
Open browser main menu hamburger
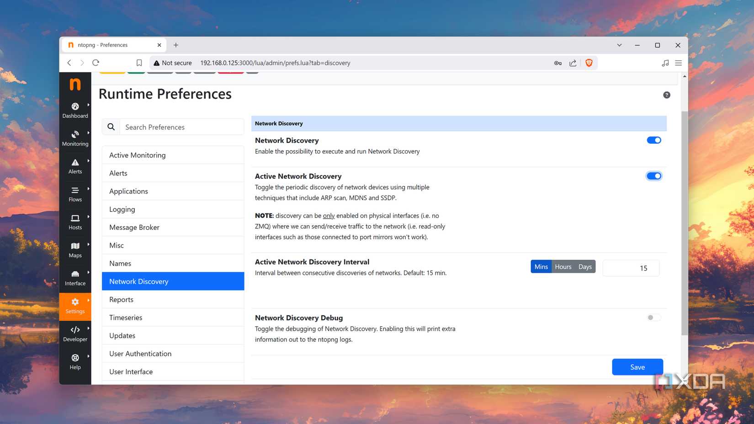click(x=678, y=63)
